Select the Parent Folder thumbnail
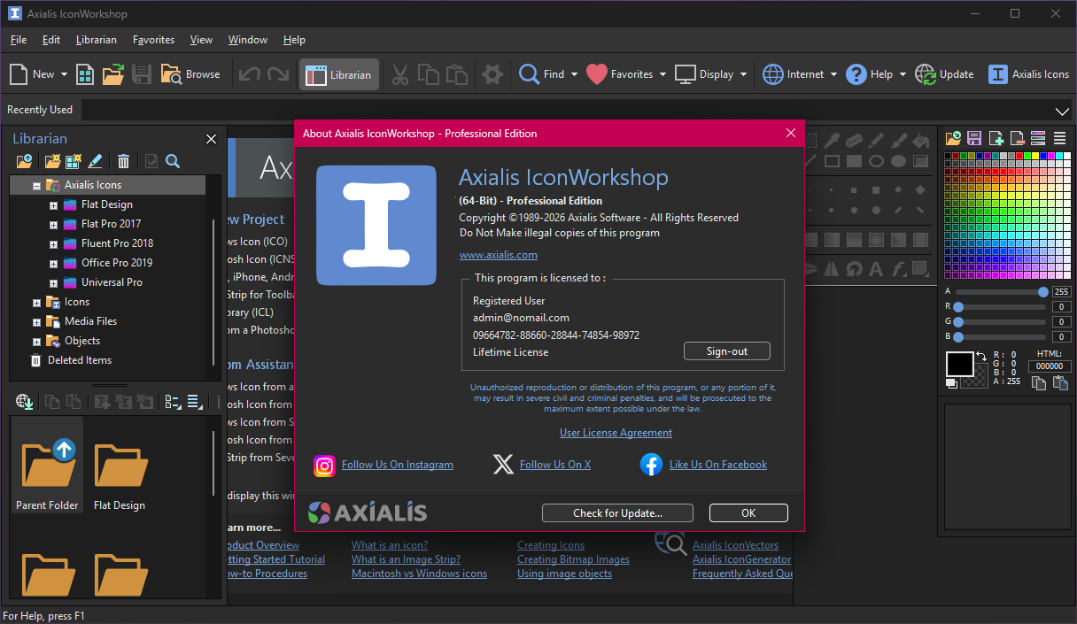Viewport: 1077px width, 624px height. point(47,466)
